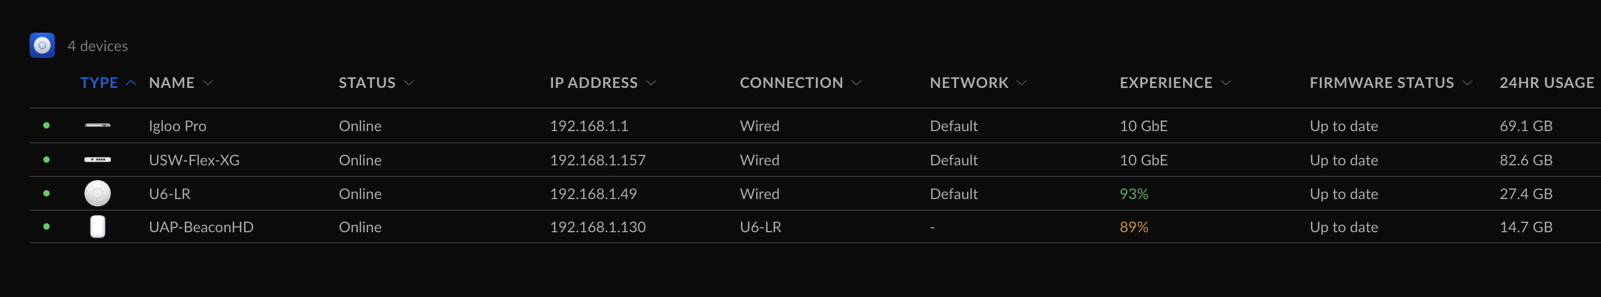Click the 93% experience score
This screenshot has width=1601, height=297.
1133,193
